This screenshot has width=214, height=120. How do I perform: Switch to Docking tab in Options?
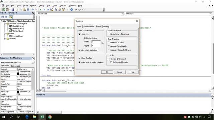[x=106, y=27]
